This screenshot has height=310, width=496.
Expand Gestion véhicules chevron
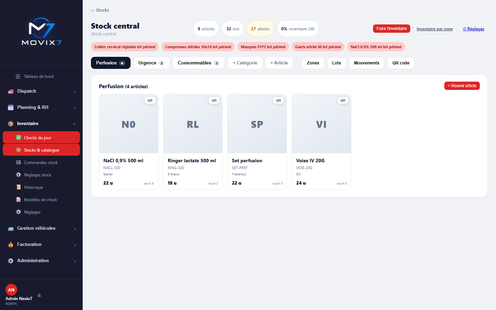pyautogui.click(x=75, y=229)
